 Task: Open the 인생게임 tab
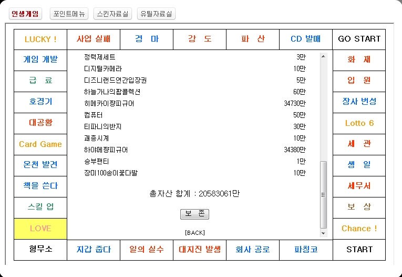click(25, 14)
